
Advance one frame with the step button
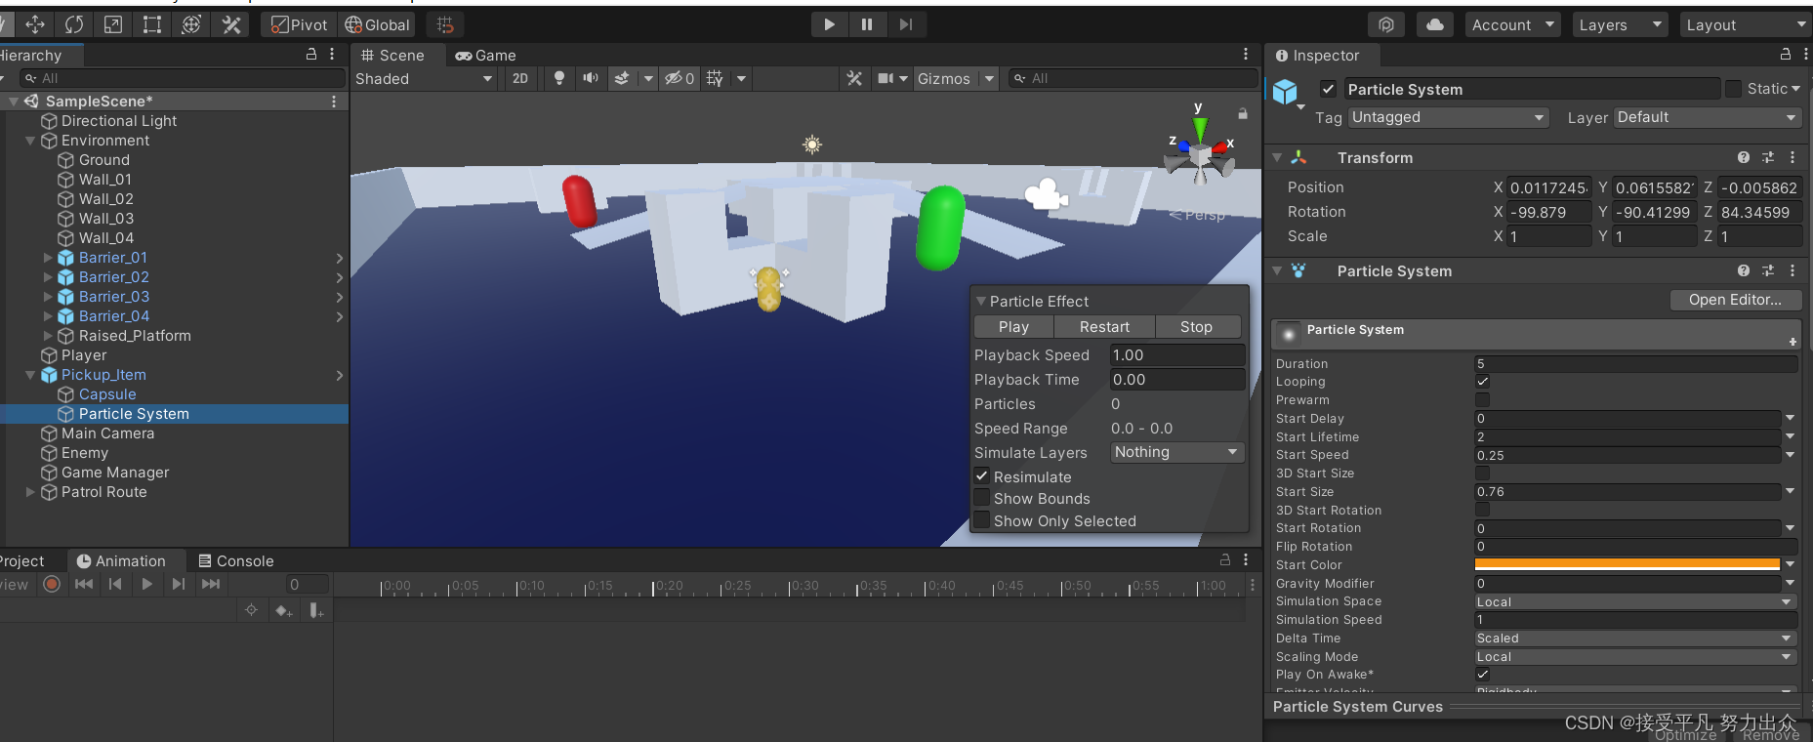tap(906, 24)
